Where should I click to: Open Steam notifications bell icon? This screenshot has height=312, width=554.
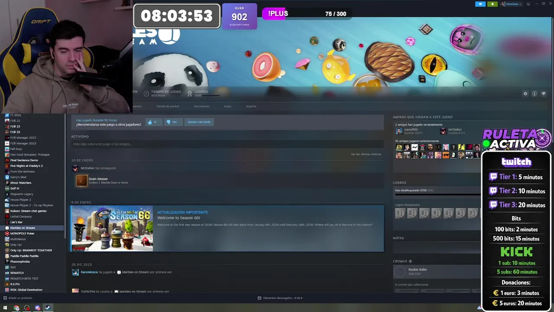click(x=492, y=4)
